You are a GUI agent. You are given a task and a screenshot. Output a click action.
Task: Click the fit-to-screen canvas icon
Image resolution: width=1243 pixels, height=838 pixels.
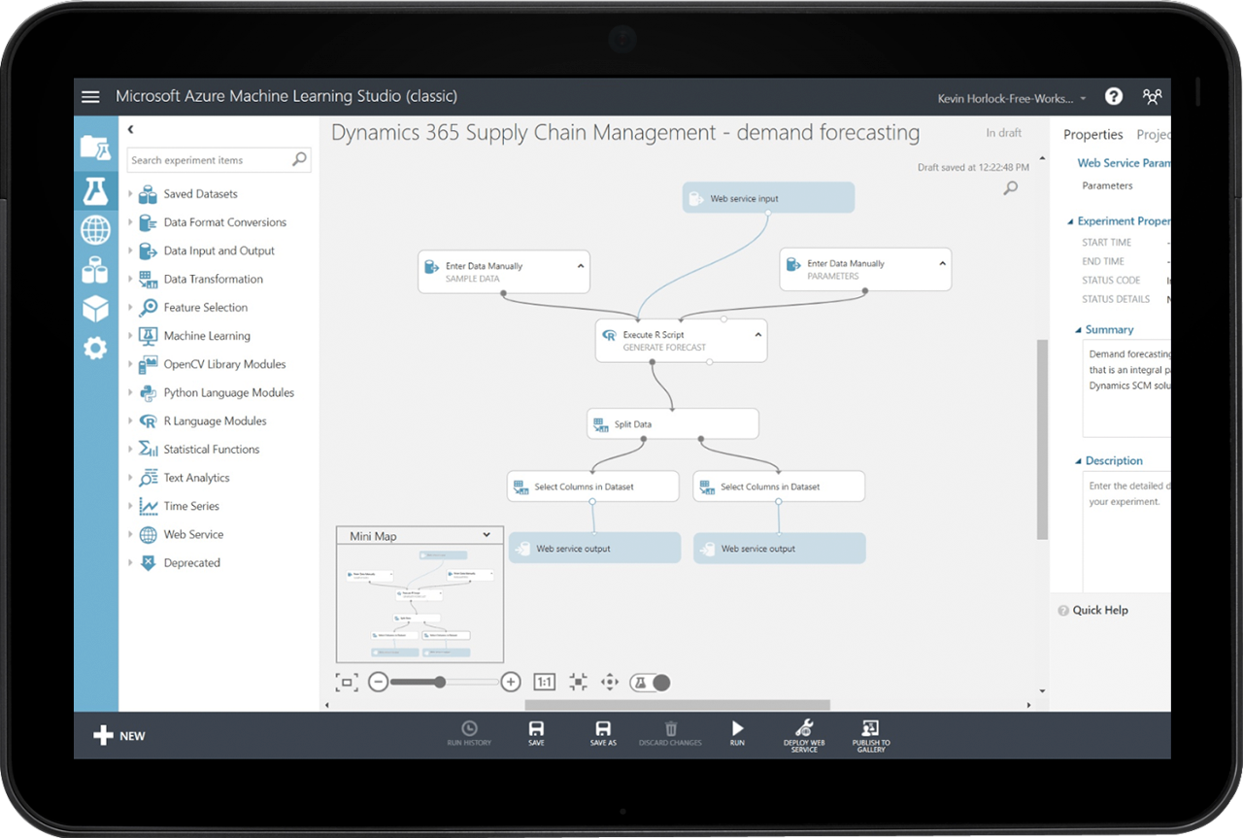(347, 683)
